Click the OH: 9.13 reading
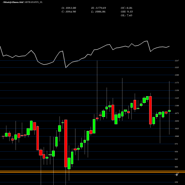The width and height of the screenshot is (185, 185). pyautogui.click(x=127, y=12)
